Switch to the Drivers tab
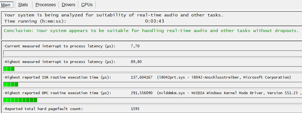This screenshot has height=113, width=302. (68, 5)
